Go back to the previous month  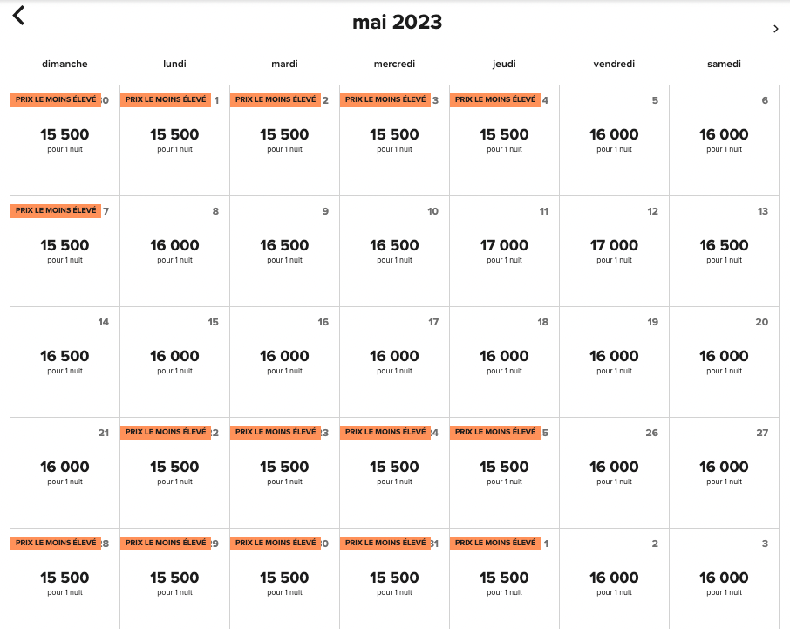pyautogui.click(x=19, y=16)
